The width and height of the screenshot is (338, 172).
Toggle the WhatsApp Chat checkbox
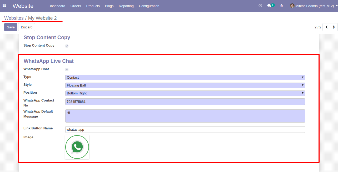[67, 69]
